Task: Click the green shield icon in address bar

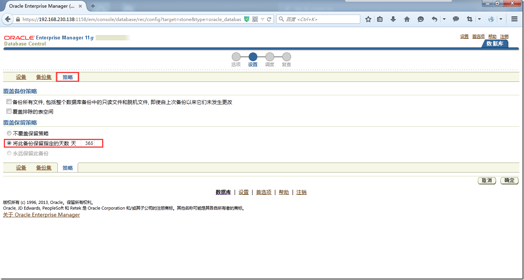Action: pos(247,19)
